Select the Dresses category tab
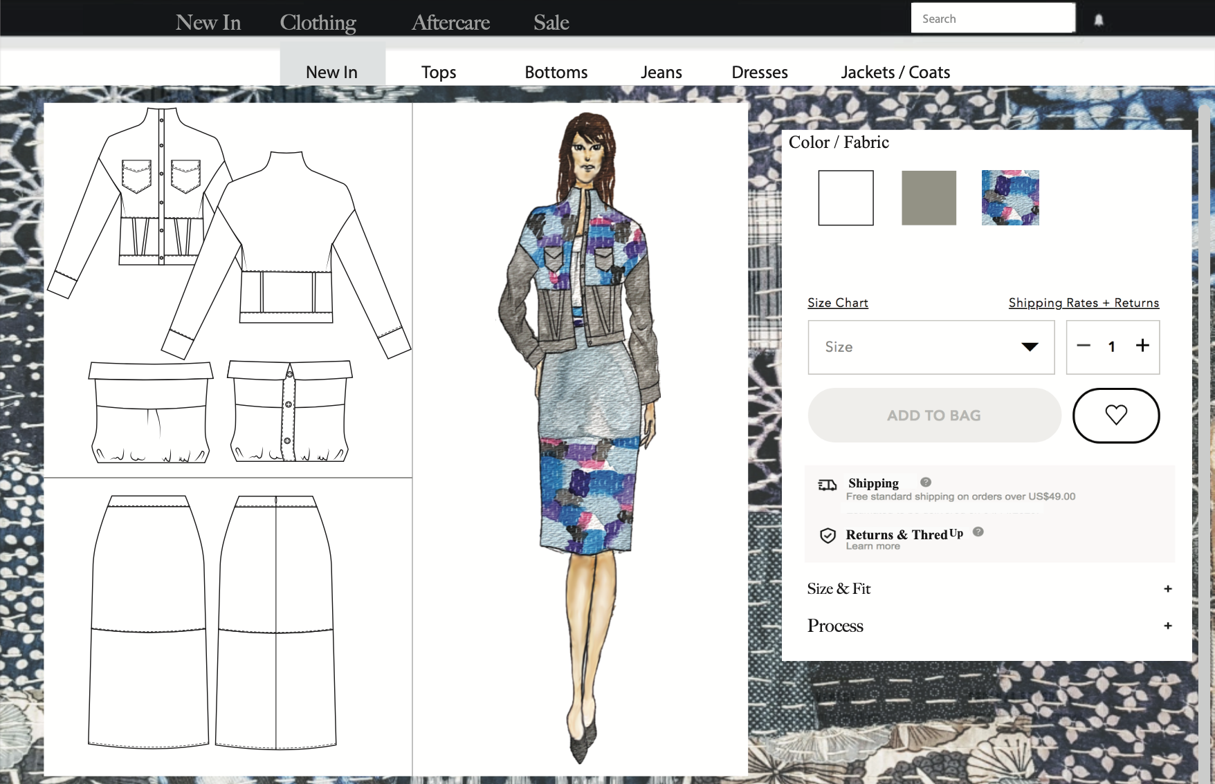Image resolution: width=1215 pixels, height=784 pixels. click(x=760, y=72)
